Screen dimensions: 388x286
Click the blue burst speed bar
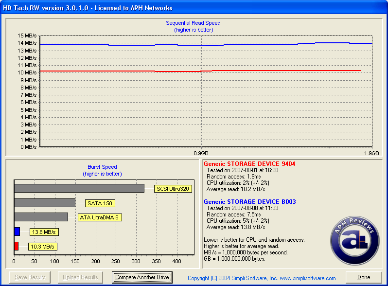17,232
